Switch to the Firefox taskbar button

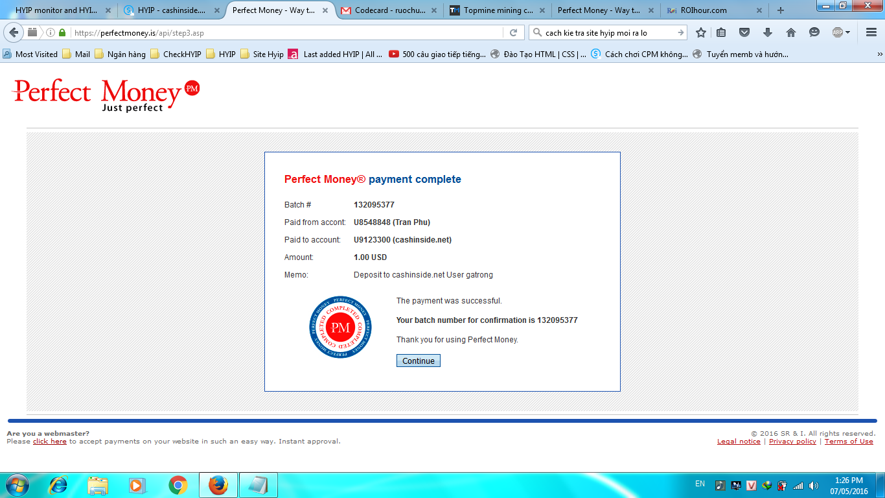tap(218, 485)
